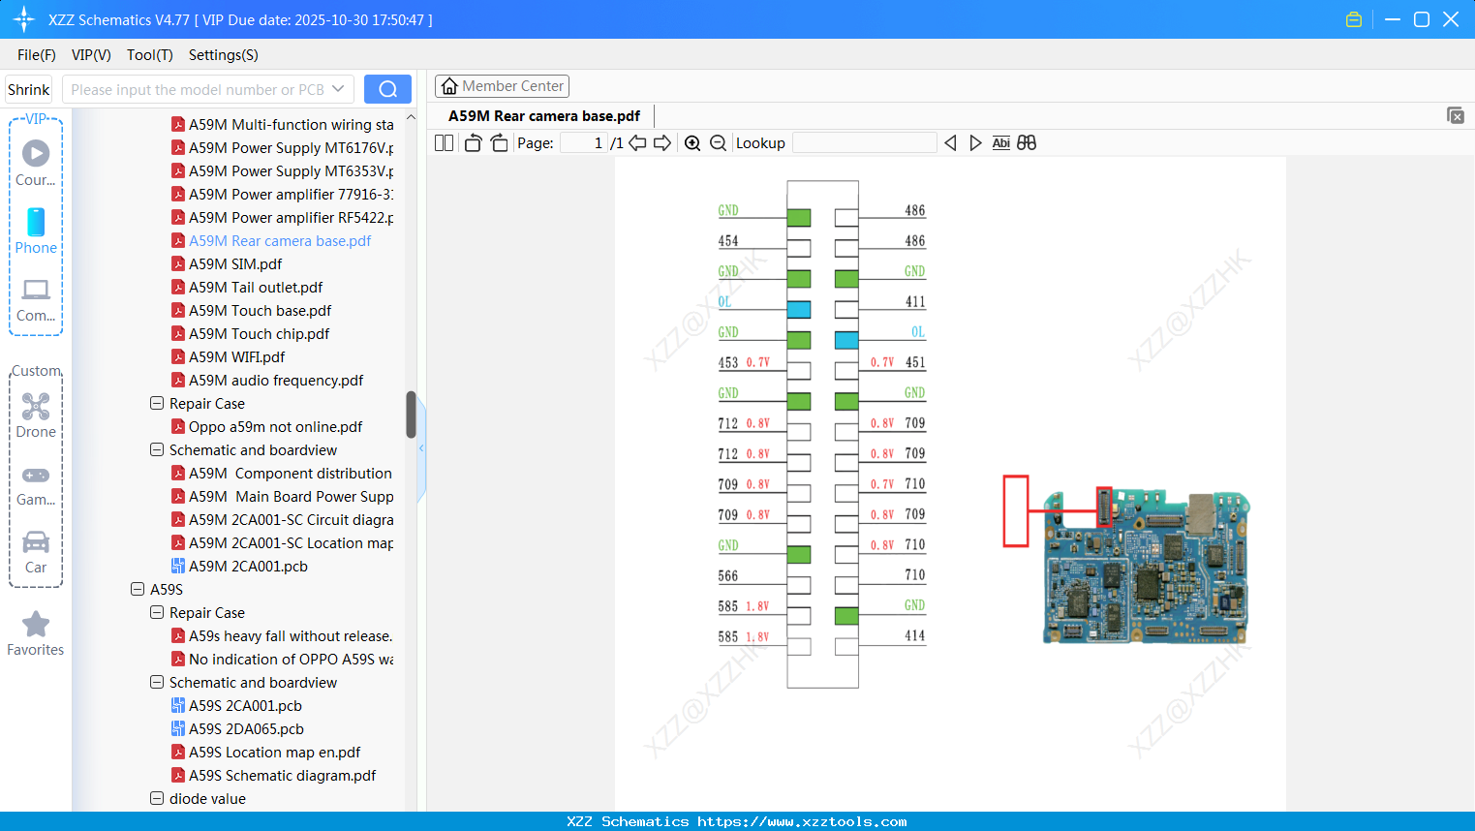Viewport: 1475px width, 831px height.
Task: Click the XZZ app logo
Action: [24, 19]
